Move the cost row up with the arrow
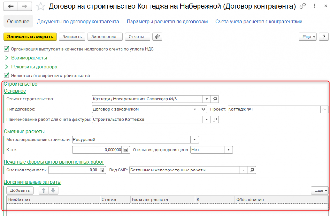Viewport: 330px width, 216px height. coord(44,190)
